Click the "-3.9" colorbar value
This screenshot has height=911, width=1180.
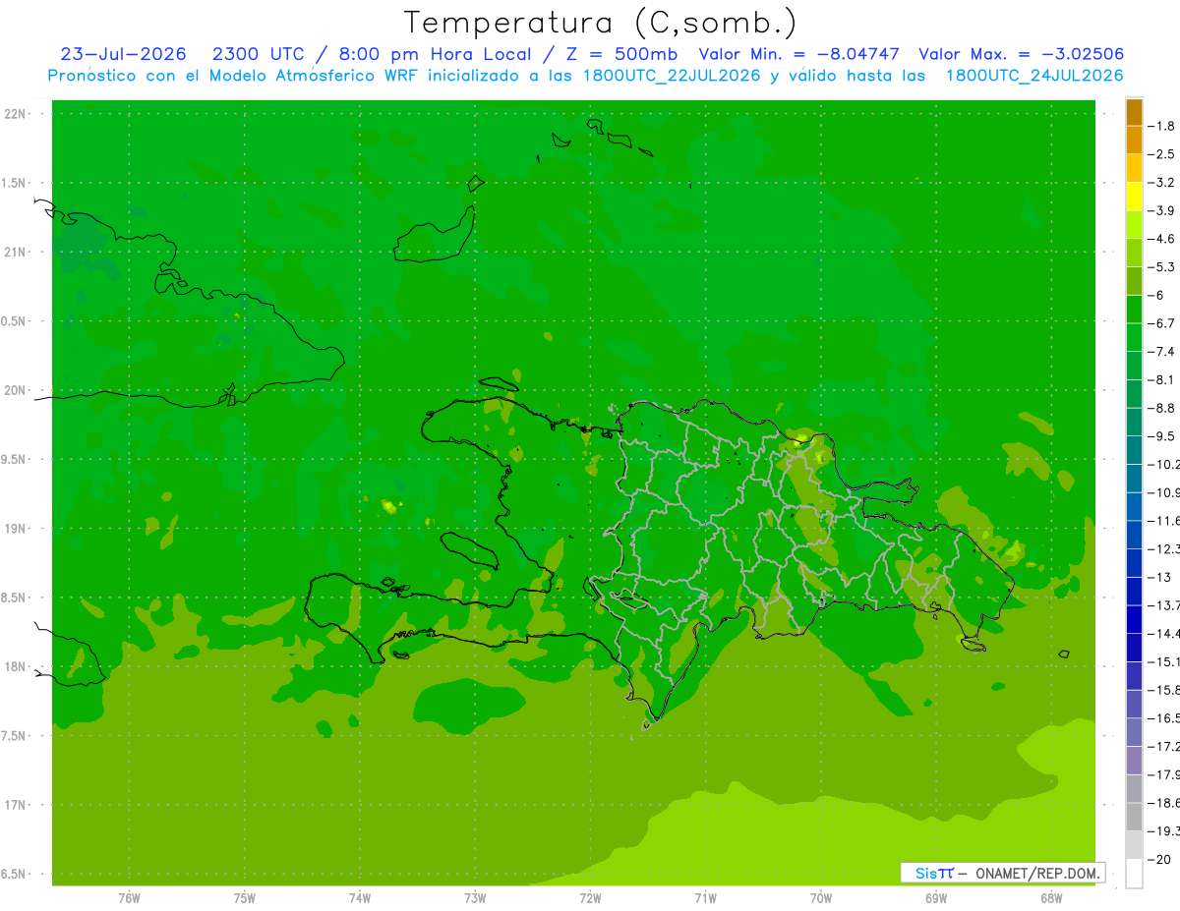1163,210
